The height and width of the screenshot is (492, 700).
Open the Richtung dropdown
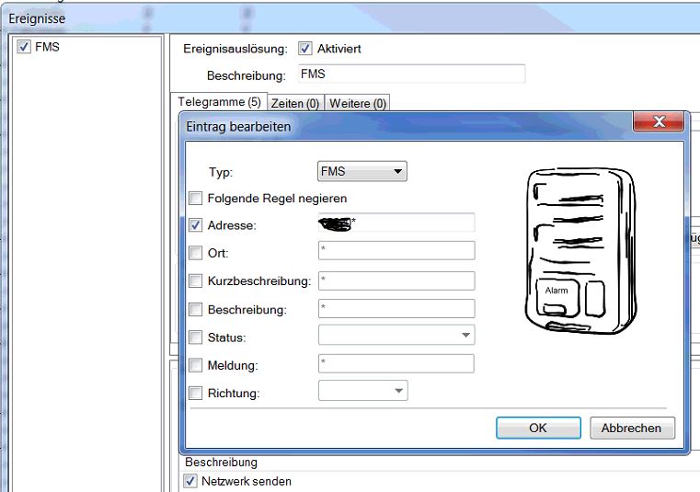click(398, 392)
